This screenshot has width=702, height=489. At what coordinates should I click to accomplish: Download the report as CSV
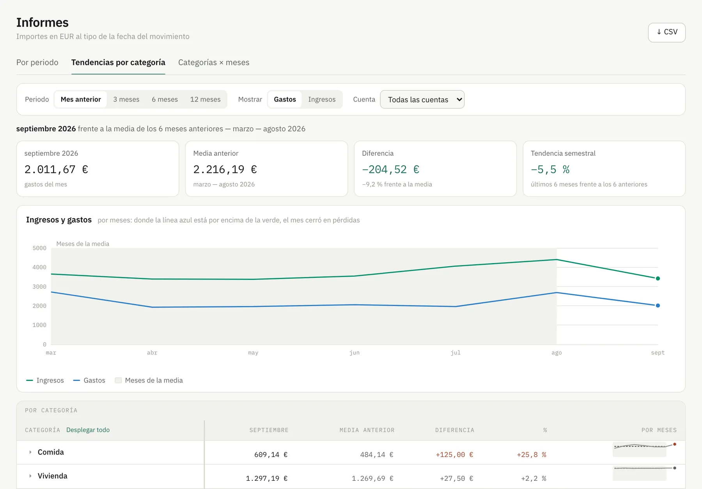[667, 32]
